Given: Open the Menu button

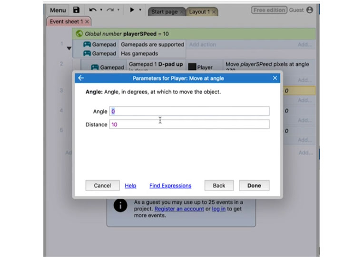Looking at the screenshot, I should click(x=58, y=10).
